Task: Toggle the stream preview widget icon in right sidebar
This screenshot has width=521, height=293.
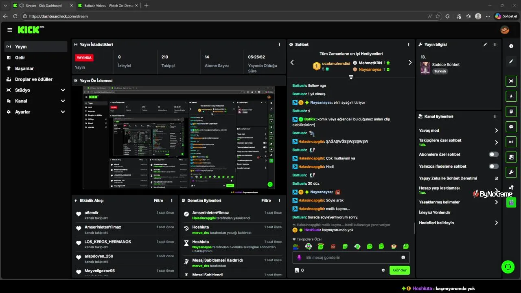Action: [x=511, y=81]
